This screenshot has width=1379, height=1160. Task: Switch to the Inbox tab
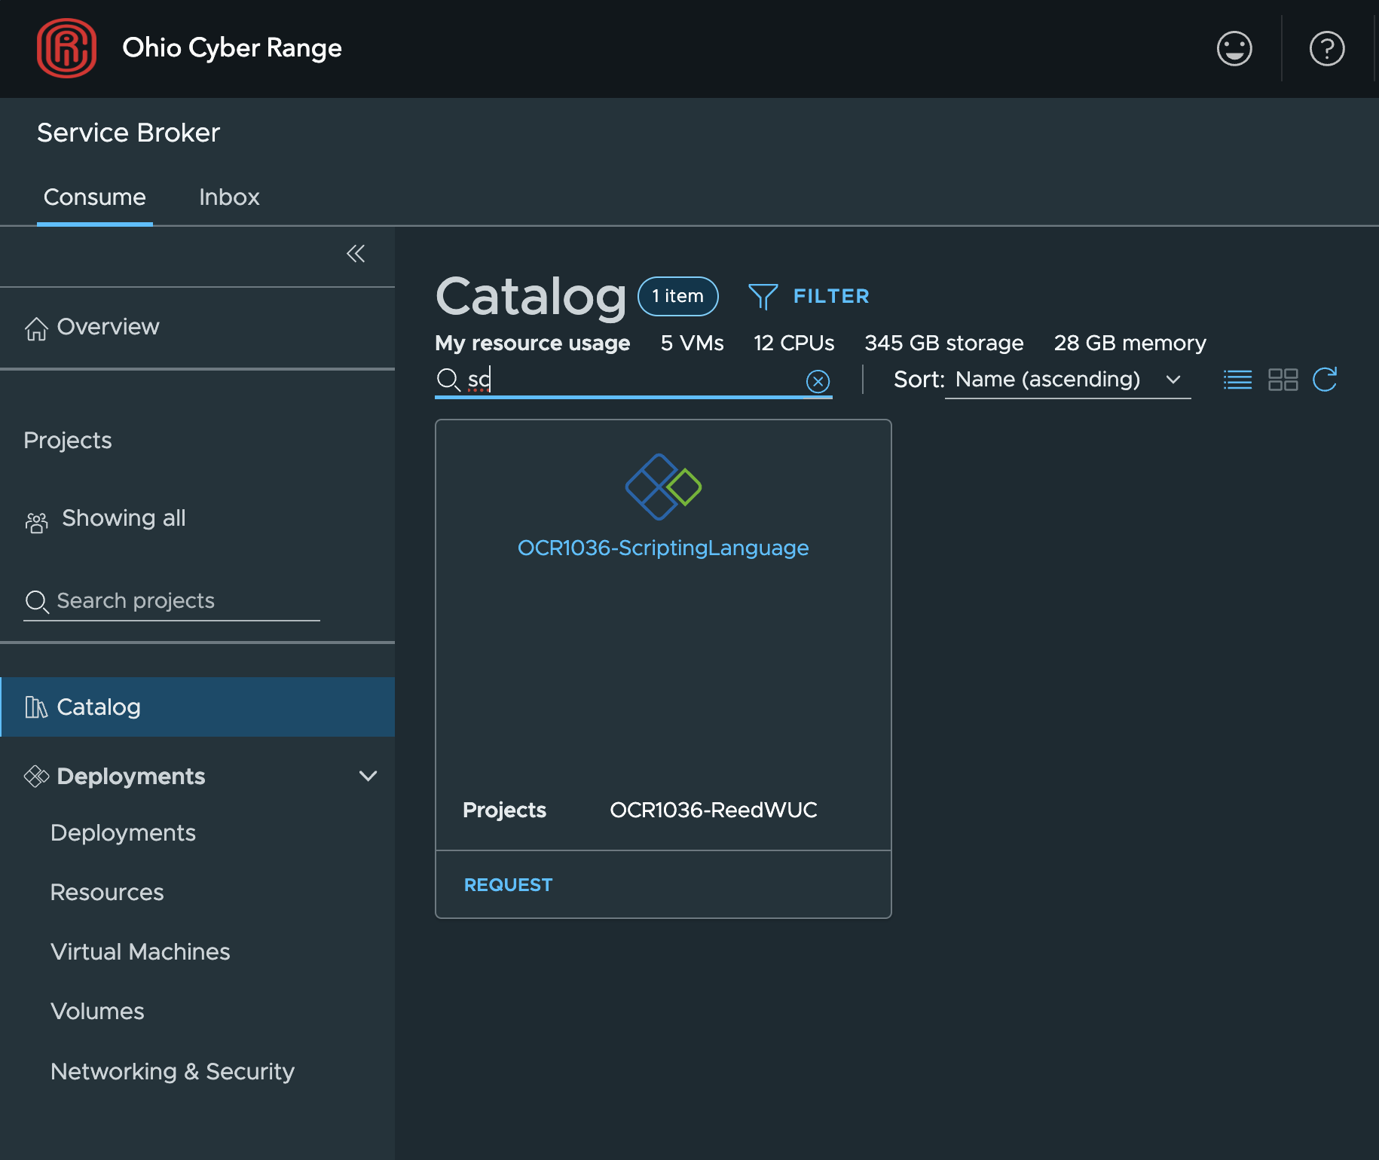coord(229,197)
